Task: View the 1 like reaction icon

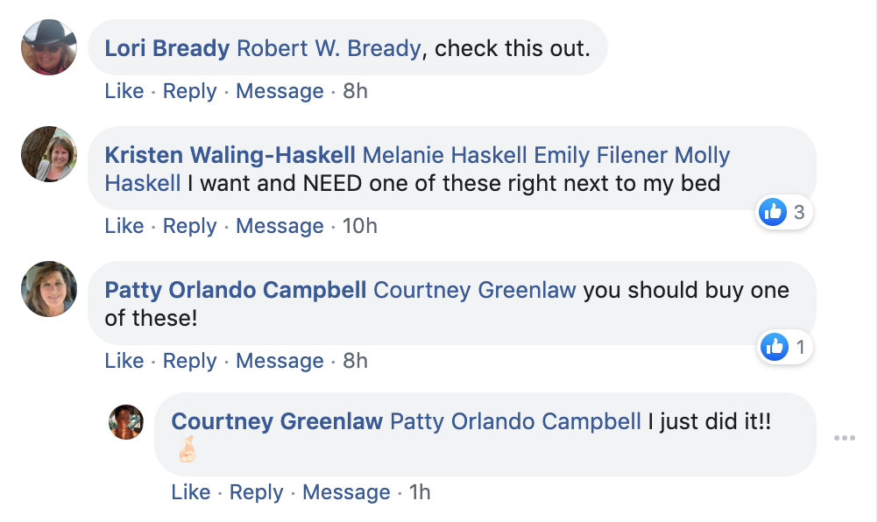Action: pyautogui.click(x=775, y=347)
